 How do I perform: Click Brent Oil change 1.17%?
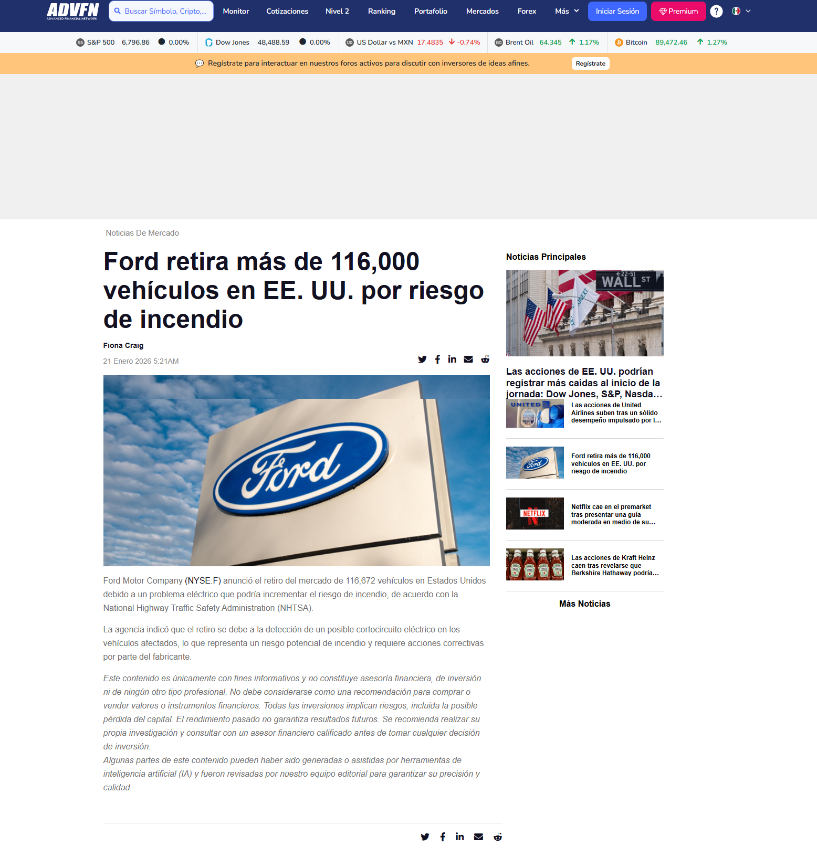pyautogui.click(x=589, y=43)
